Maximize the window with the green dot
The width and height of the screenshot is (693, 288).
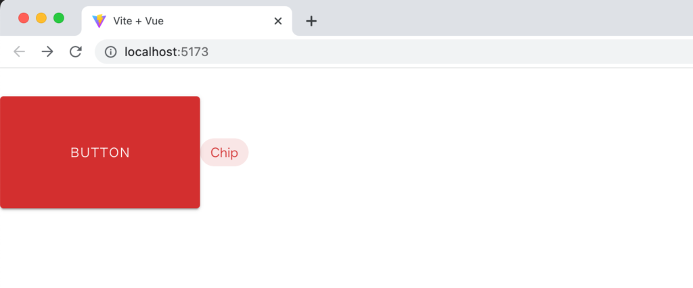(x=59, y=18)
